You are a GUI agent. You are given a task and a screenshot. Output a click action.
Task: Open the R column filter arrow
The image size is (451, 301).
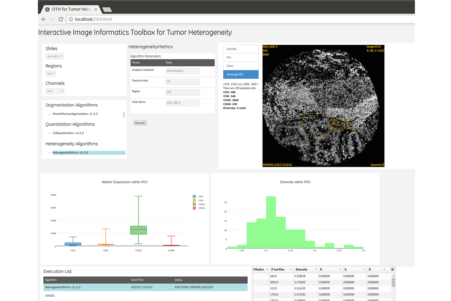pos(340,269)
